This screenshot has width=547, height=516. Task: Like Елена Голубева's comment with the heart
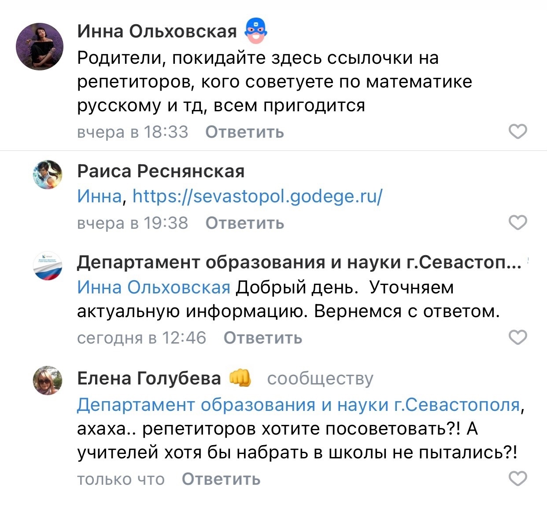[517, 479]
